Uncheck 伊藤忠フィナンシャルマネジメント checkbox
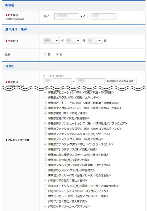The height and width of the screenshot is (211, 147). (x=45, y=134)
